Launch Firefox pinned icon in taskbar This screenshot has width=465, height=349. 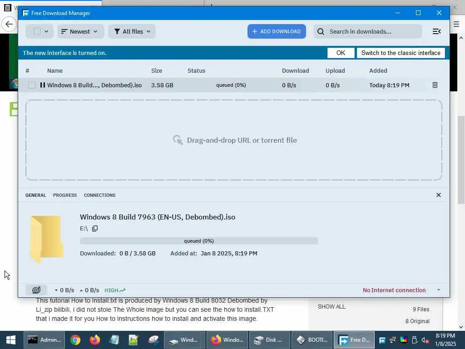(94, 340)
